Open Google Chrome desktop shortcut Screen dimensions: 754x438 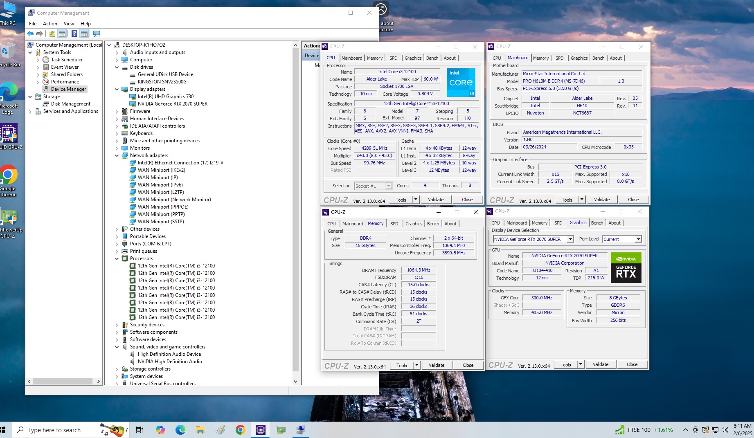[x=8, y=181]
